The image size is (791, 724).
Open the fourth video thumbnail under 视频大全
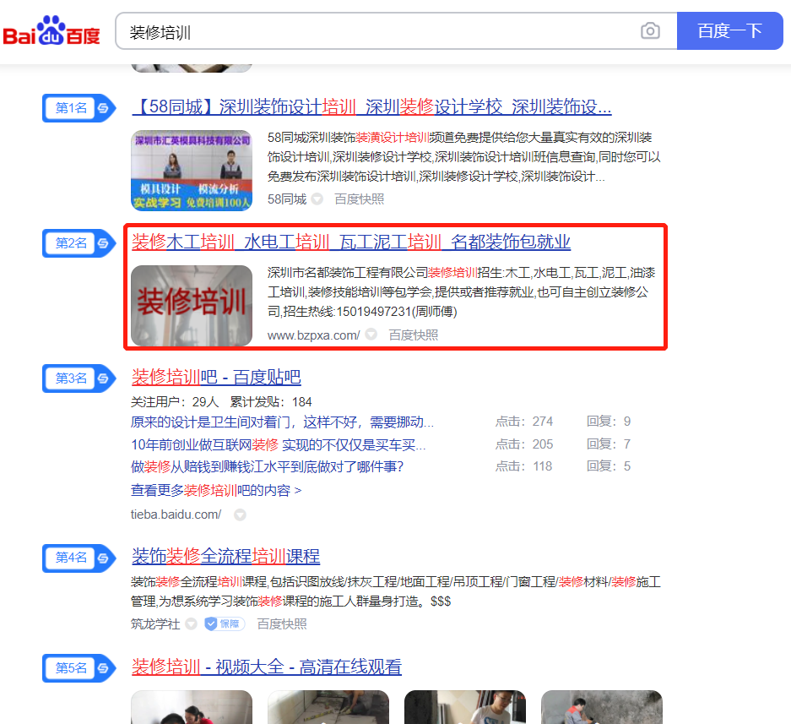tap(601, 707)
